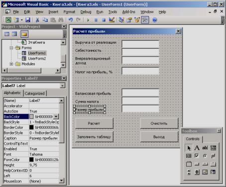Click View Object icon in Project panel
The width and height of the screenshot is (226, 187).
14,34
